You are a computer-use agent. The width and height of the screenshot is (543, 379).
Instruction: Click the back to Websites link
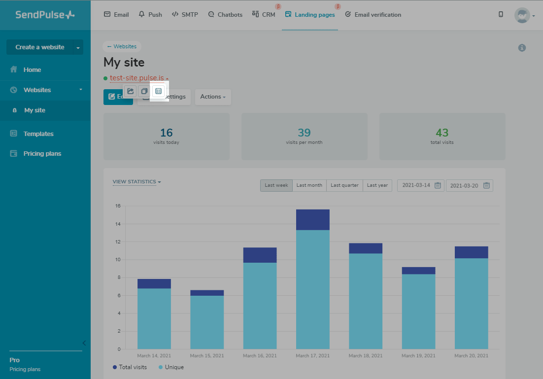[x=122, y=46]
